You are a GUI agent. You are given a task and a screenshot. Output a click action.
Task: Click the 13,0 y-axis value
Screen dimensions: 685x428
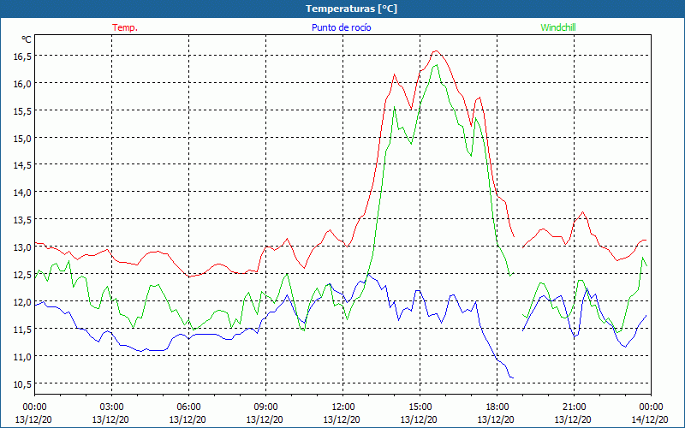(22, 247)
